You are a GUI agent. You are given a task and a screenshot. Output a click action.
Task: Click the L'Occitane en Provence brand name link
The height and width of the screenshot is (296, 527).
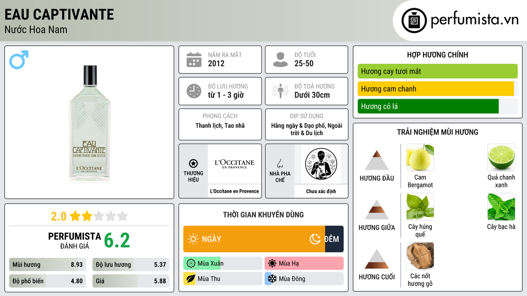tap(235, 191)
